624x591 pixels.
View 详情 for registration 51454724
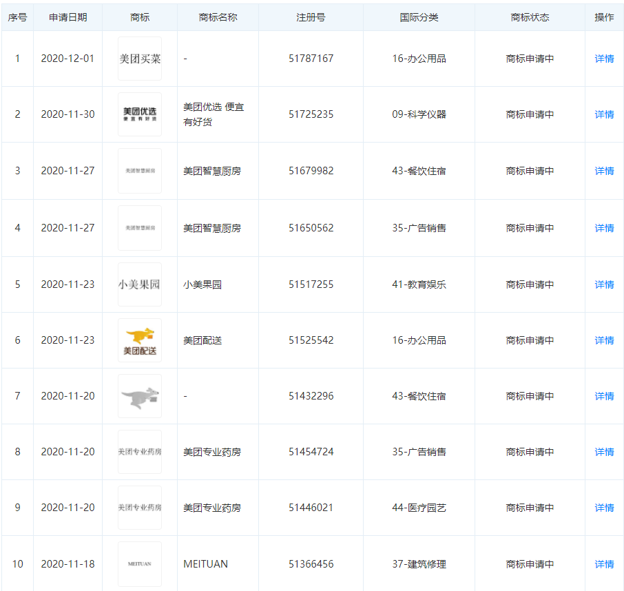click(604, 452)
